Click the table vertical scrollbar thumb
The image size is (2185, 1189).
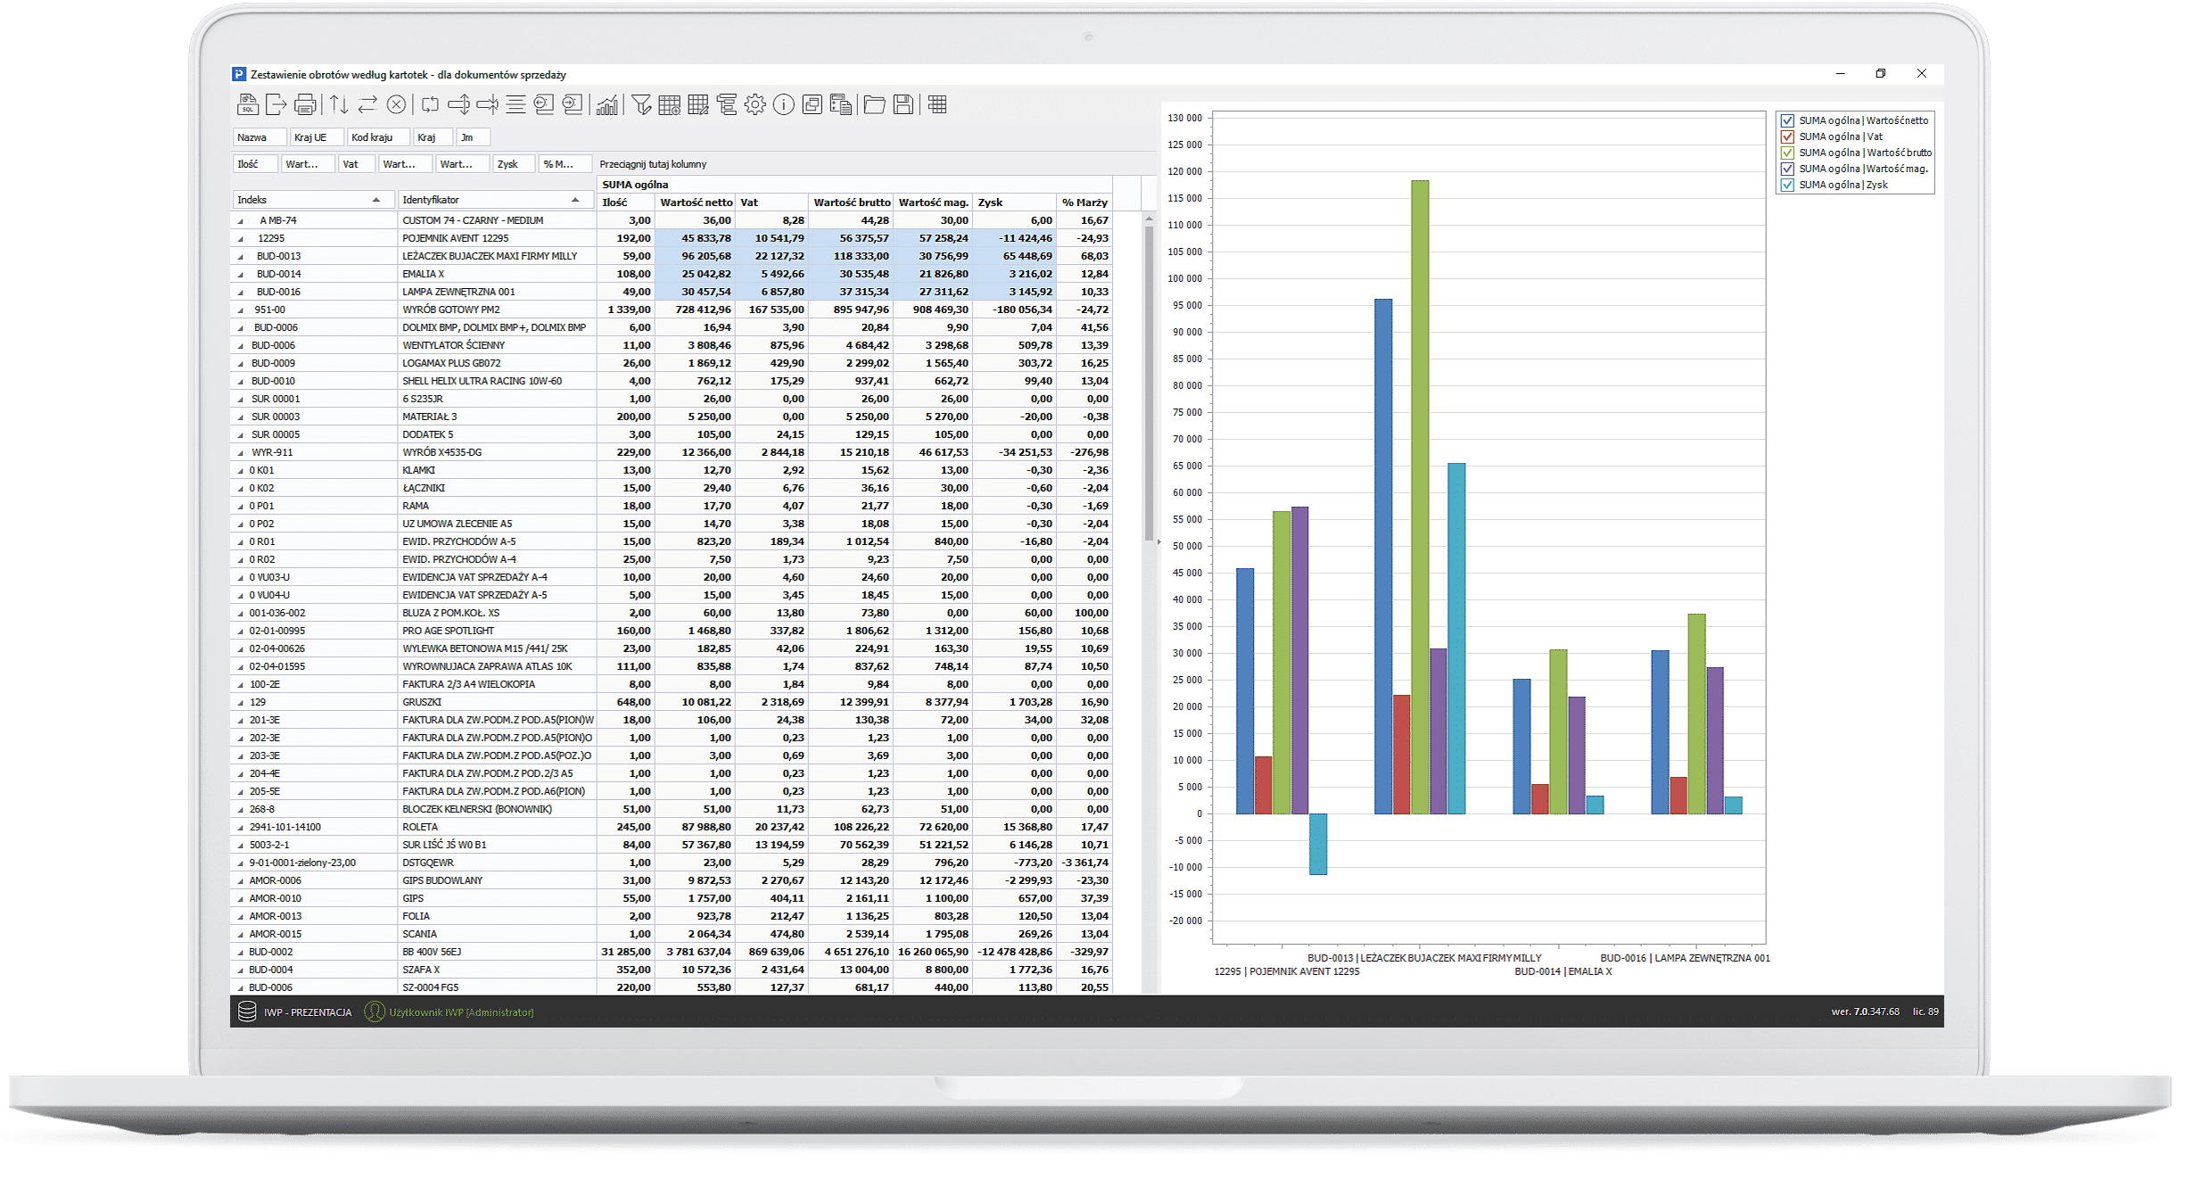click(1149, 384)
